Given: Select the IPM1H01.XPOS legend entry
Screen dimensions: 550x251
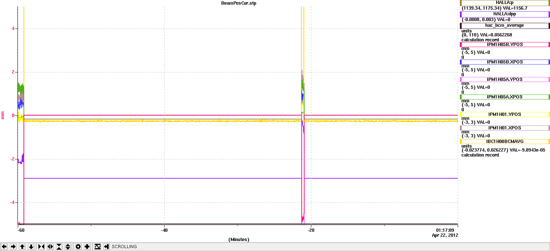Looking at the screenshot, I should pyautogui.click(x=505, y=128).
